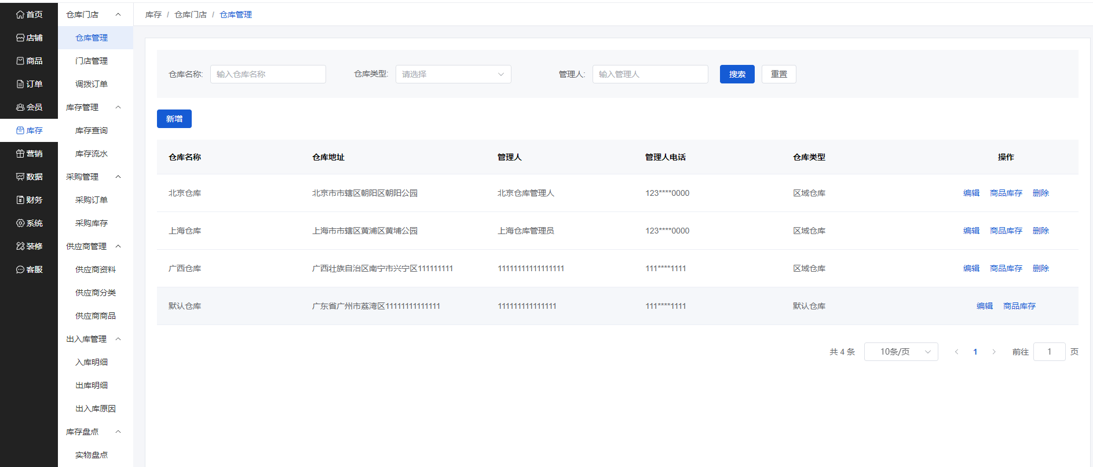Select 采购库存 submenu item

96,223
